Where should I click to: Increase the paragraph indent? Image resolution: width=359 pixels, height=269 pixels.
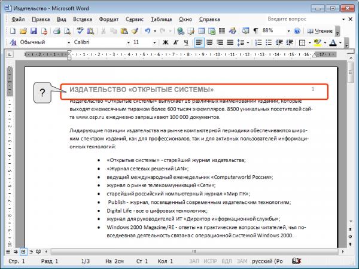click(290, 42)
